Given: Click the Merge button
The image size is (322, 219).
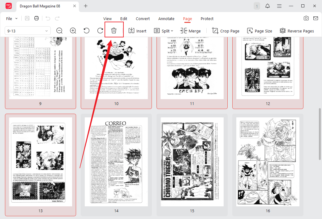Looking at the screenshot, I should coord(190,31).
